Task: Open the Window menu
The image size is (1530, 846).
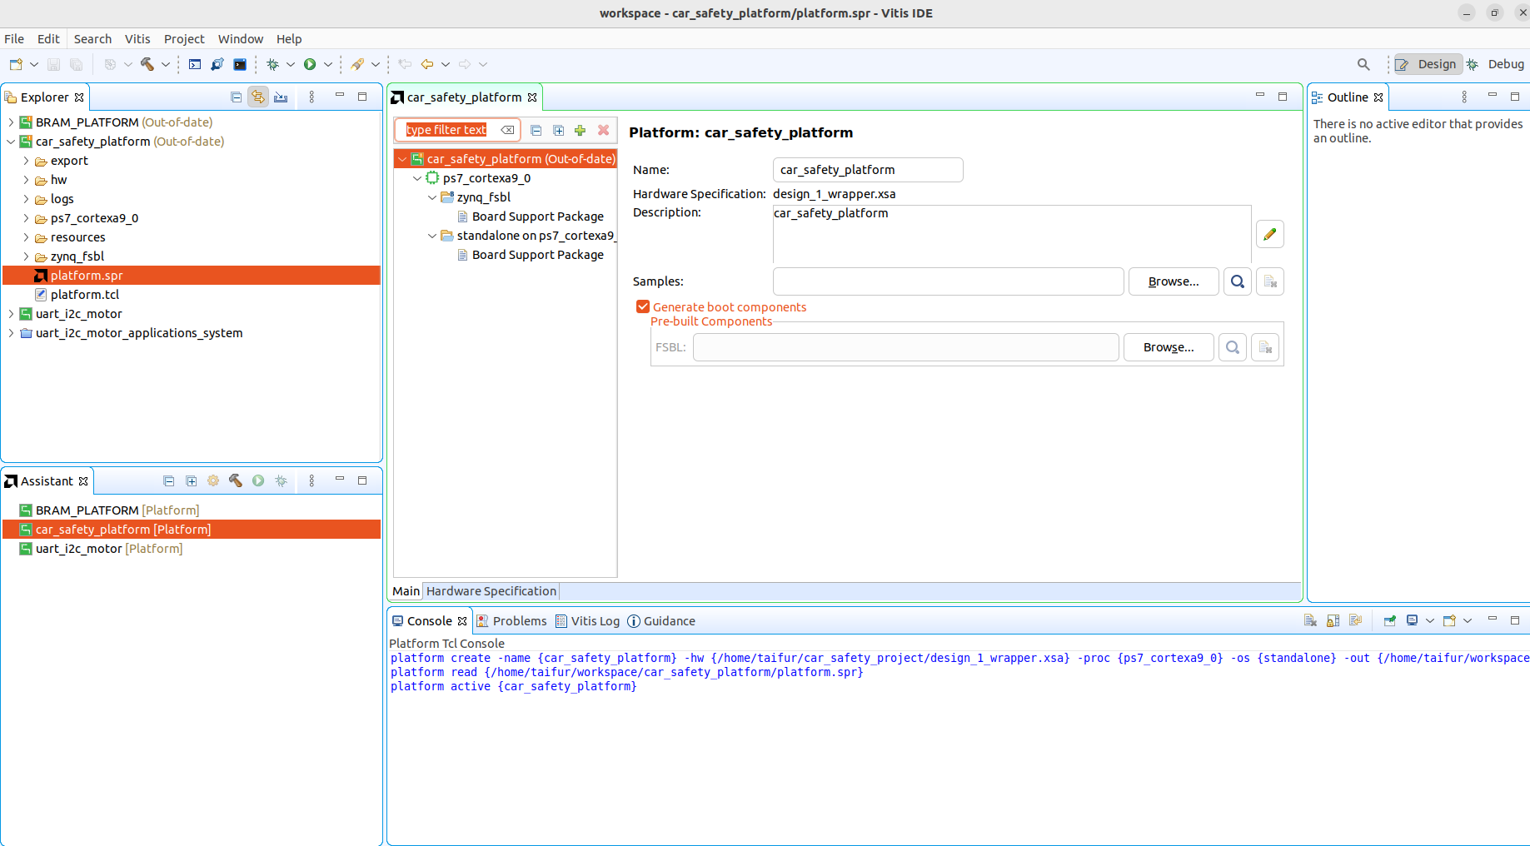Action: pos(241,39)
